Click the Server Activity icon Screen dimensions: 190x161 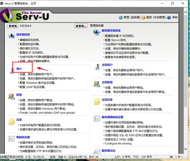(x=97, y=151)
